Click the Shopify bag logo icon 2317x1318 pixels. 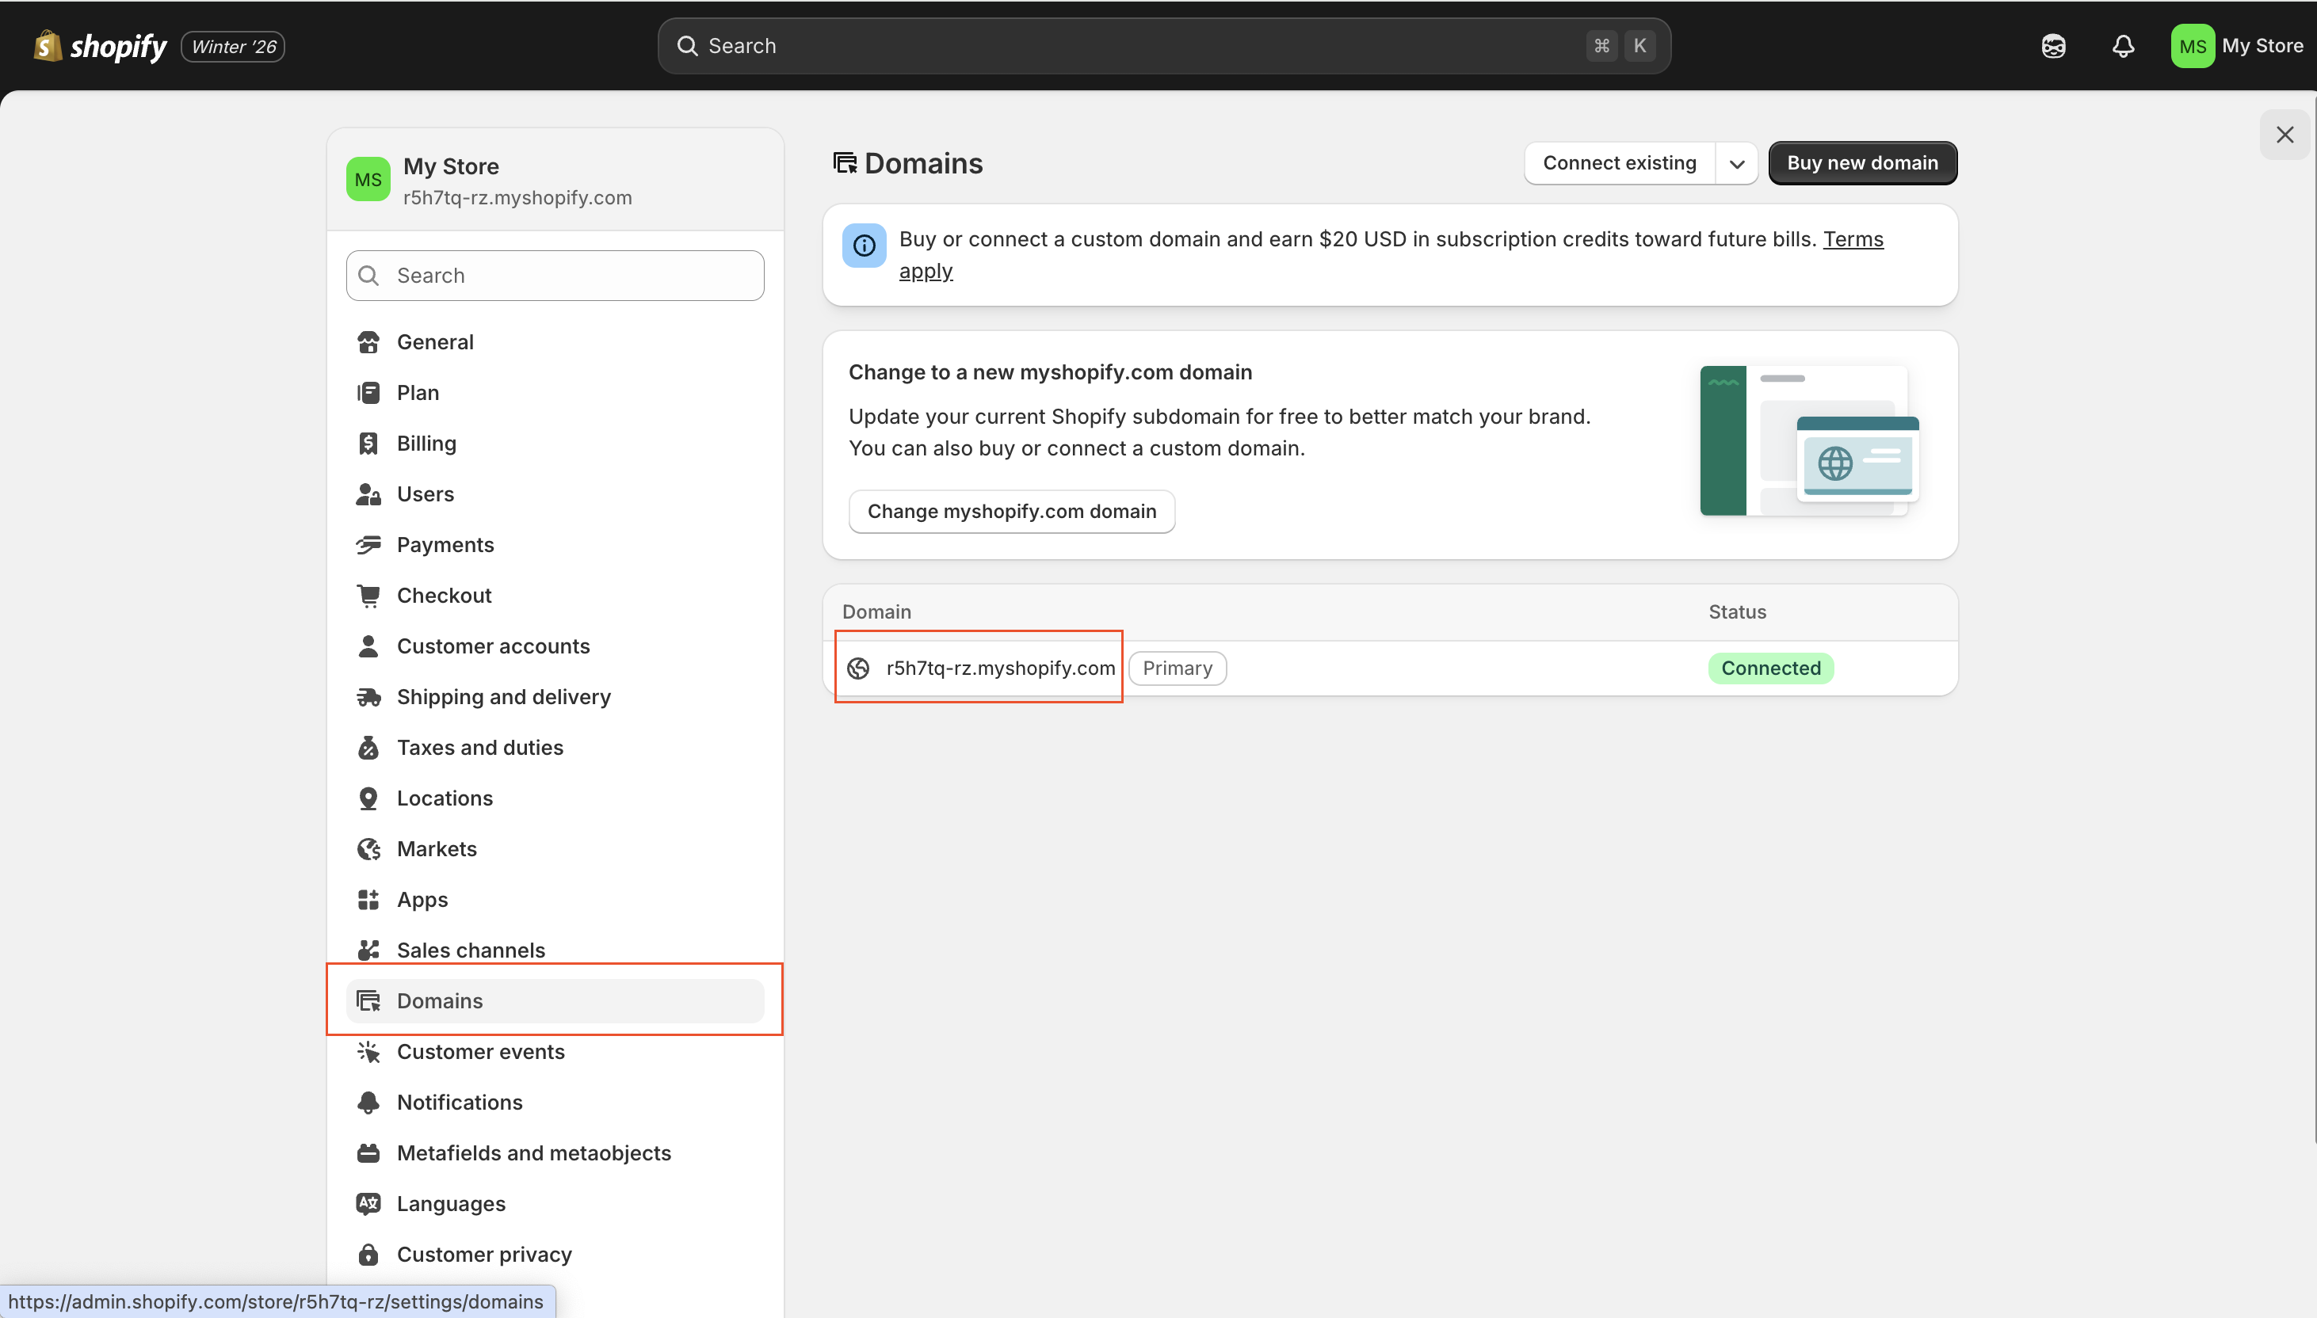[47, 45]
